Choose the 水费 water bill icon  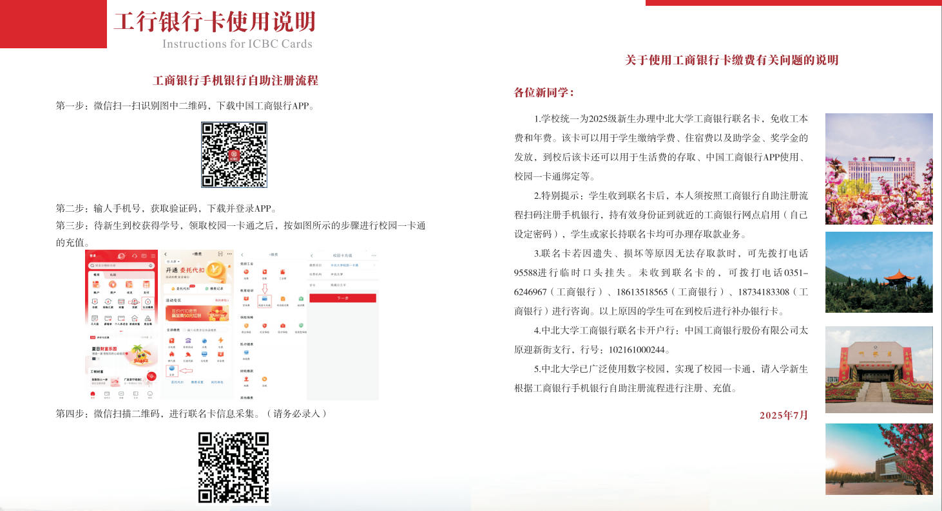(204, 340)
